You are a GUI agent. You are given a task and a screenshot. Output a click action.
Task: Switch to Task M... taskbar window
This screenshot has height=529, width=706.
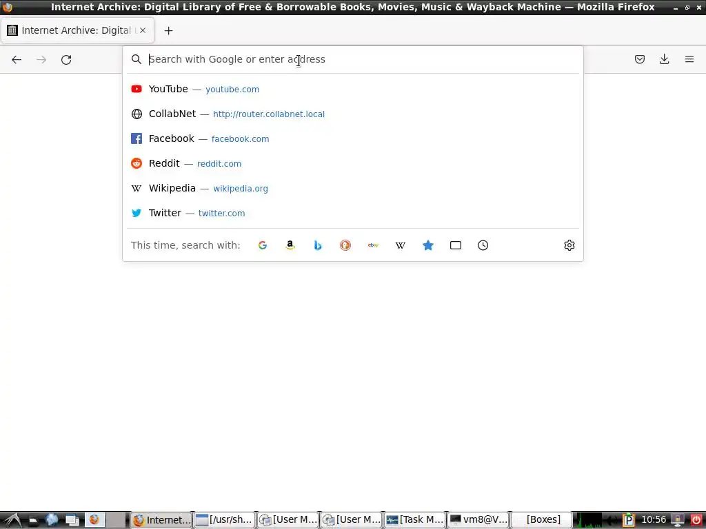[414, 520]
